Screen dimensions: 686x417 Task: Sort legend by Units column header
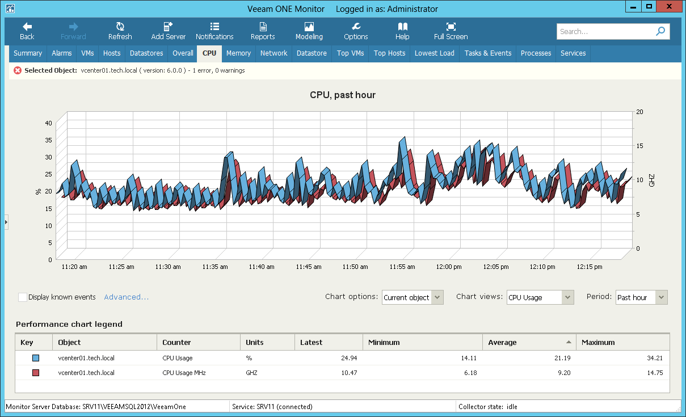click(267, 342)
